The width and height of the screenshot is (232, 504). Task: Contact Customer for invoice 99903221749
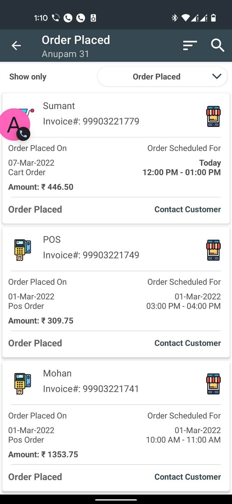[x=187, y=343]
